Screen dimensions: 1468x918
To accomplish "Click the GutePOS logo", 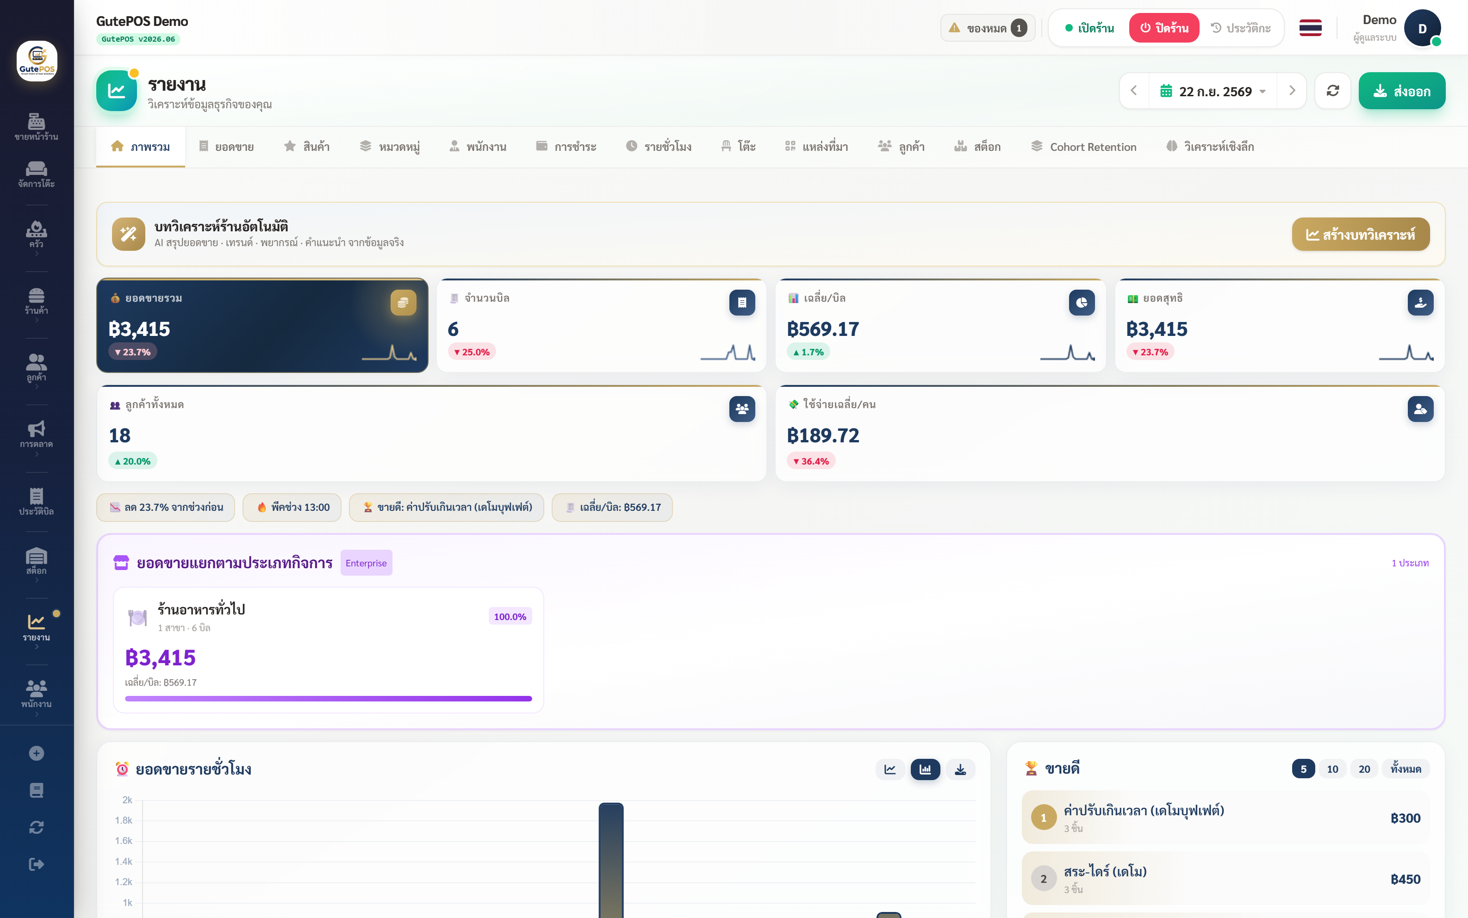I will (37, 61).
